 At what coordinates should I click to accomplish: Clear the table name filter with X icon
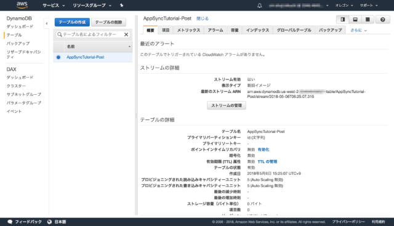pyautogui.click(x=126, y=34)
